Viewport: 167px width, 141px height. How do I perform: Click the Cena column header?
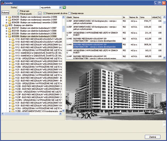tap(145, 17)
